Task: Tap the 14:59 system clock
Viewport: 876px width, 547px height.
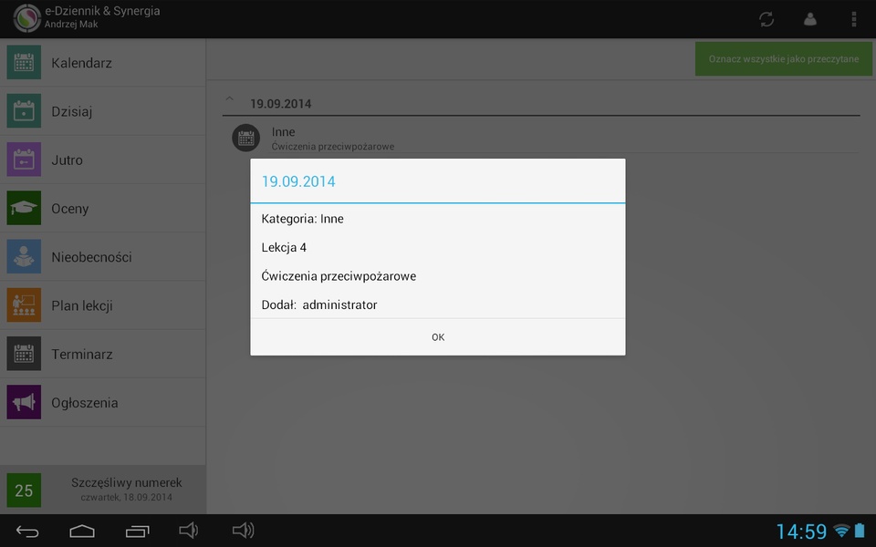Action: pos(801,532)
